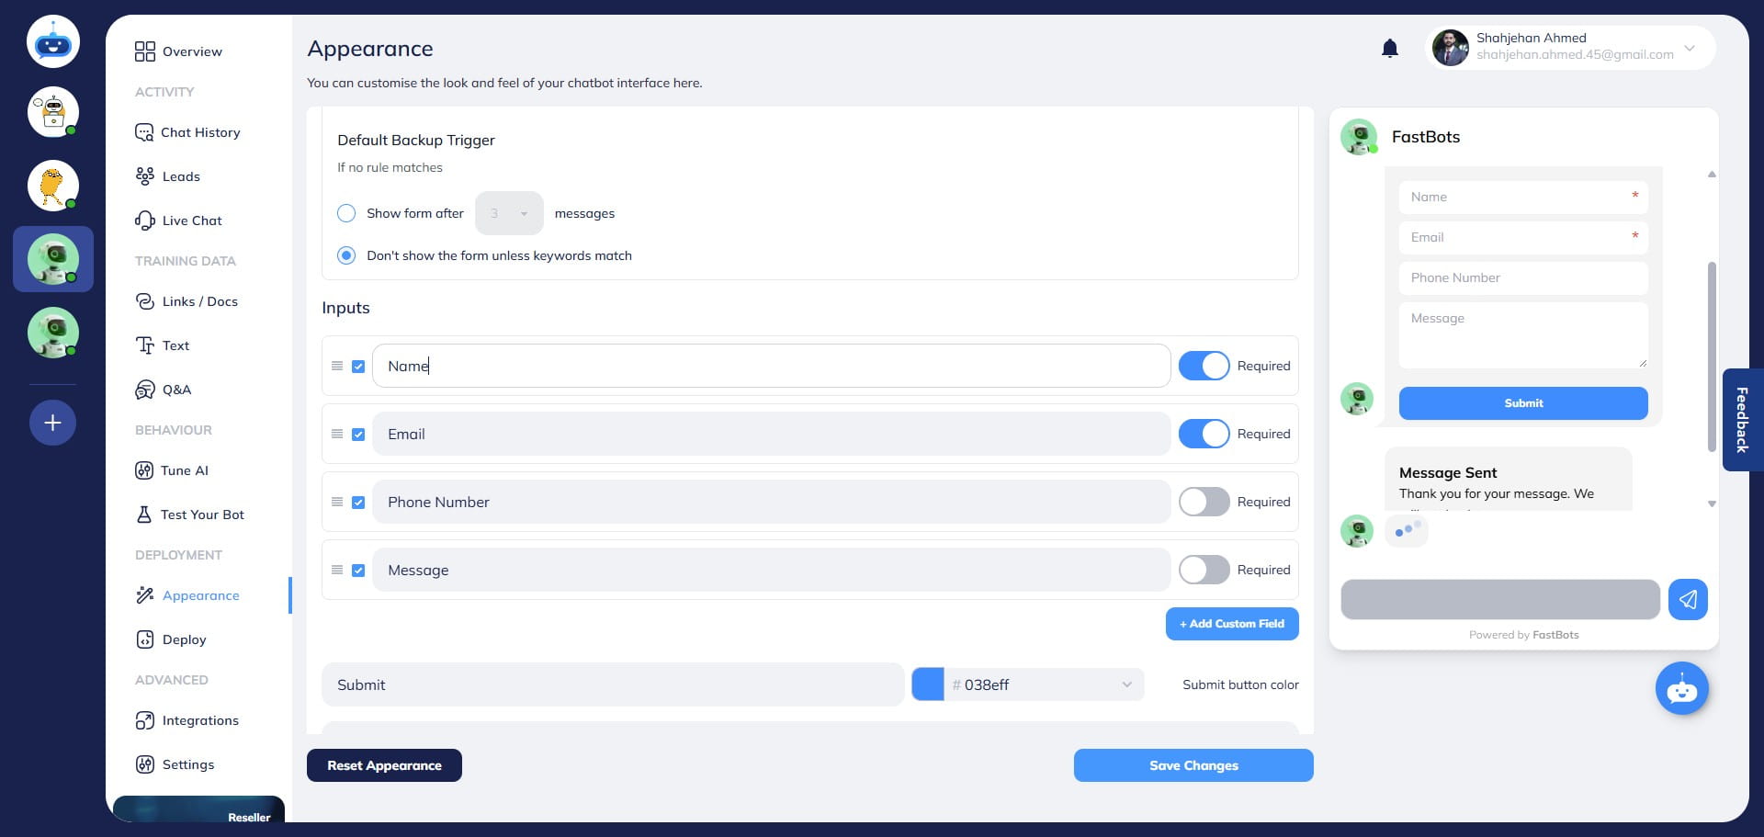The image size is (1764, 837).
Task: Expand the account menu chevron
Action: pos(1689,49)
